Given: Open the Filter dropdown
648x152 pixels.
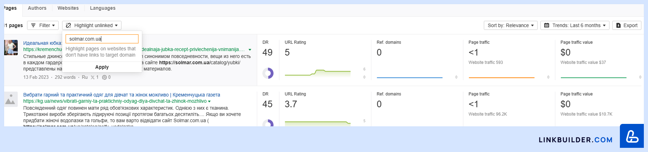Looking at the screenshot, I should pyautogui.click(x=43, y=25).
